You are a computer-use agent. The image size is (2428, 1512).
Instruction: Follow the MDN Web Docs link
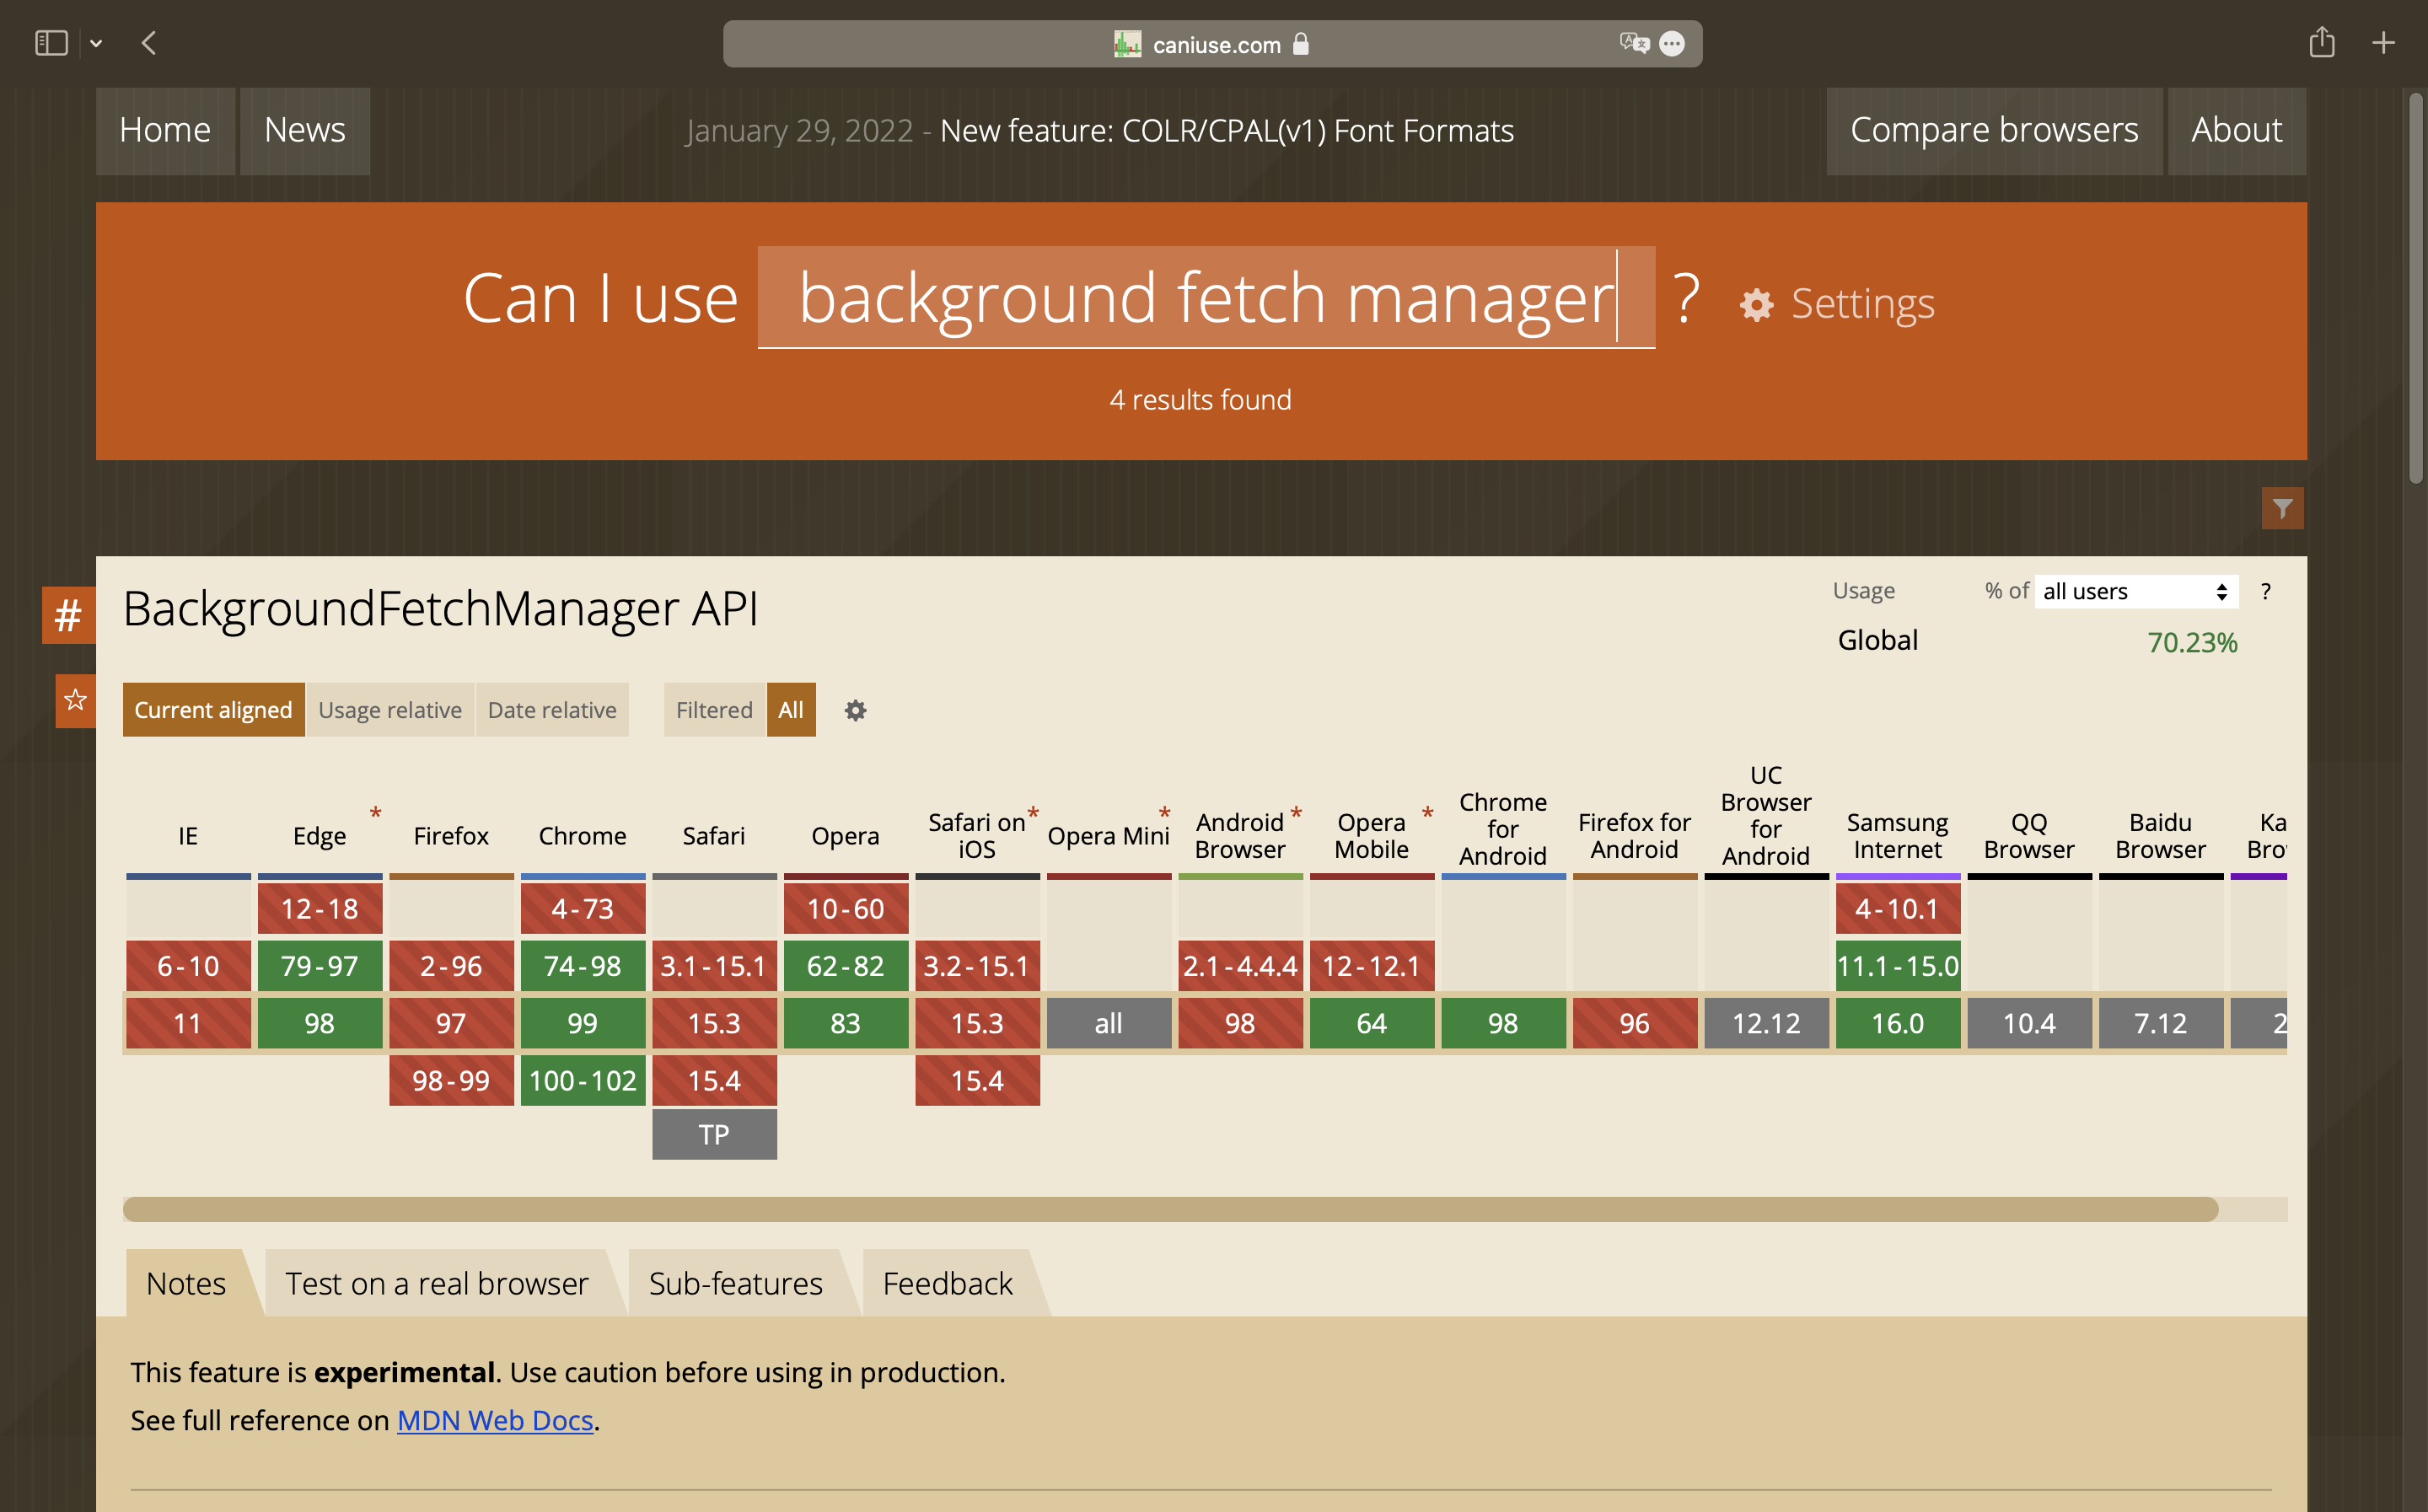click(x=495, y=1420)
